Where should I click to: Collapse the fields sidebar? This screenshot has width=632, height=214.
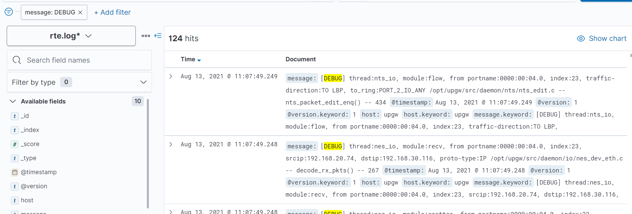click(x=158, y=35)
